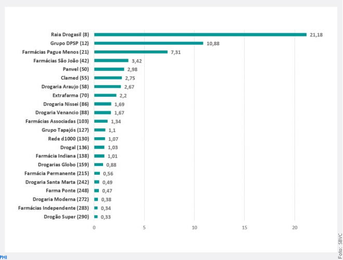The height and width of the screenshot is (260, 343).
Task: Click the Farmácias São João bar
Action: click(x=111, y=60)
